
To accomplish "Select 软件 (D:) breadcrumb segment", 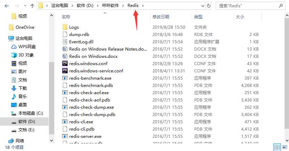I will [85, 6].
